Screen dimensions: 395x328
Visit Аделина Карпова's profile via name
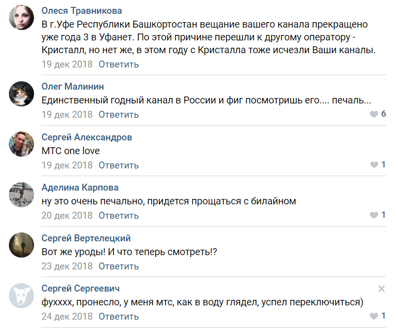pos(80,187)
